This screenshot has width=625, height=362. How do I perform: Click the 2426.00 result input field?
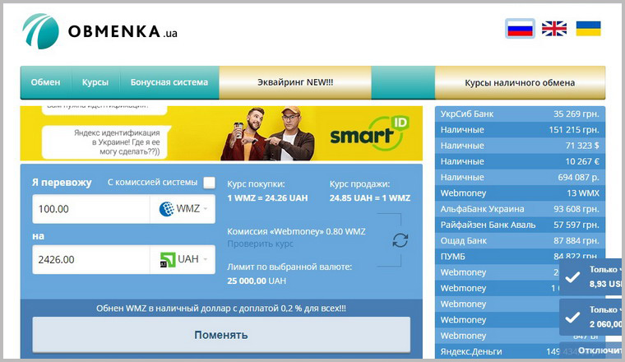[91, 259]
